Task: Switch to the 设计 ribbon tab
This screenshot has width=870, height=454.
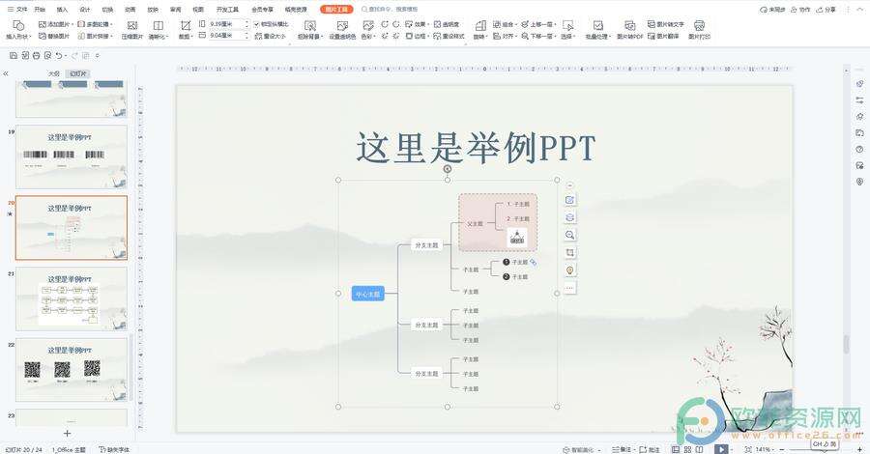Action: [85, 10]
